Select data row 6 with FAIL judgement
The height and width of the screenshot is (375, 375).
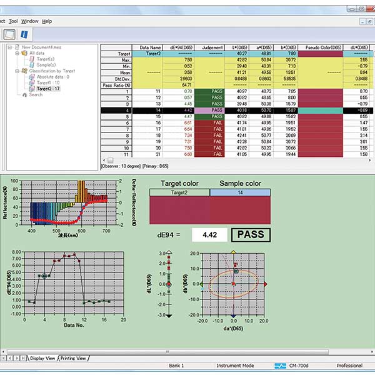237,123
